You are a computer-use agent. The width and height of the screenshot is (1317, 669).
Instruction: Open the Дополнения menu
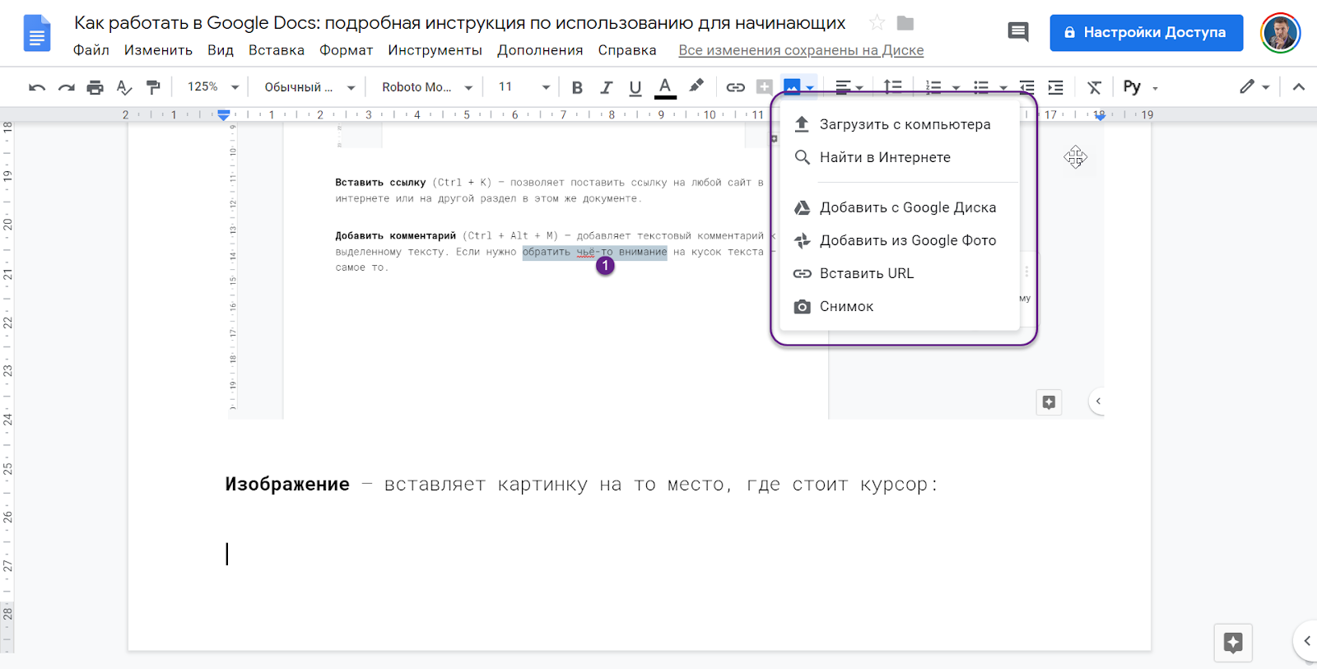click(x=540, y=50)
